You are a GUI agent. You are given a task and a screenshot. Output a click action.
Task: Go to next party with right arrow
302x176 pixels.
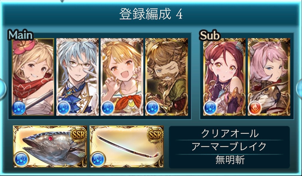(x=299, y=89)
